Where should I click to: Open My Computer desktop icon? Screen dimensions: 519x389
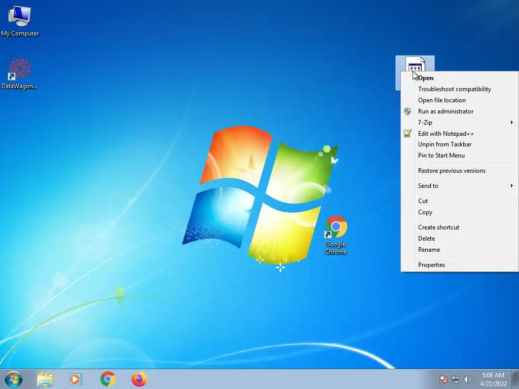(x=20, y=21)
